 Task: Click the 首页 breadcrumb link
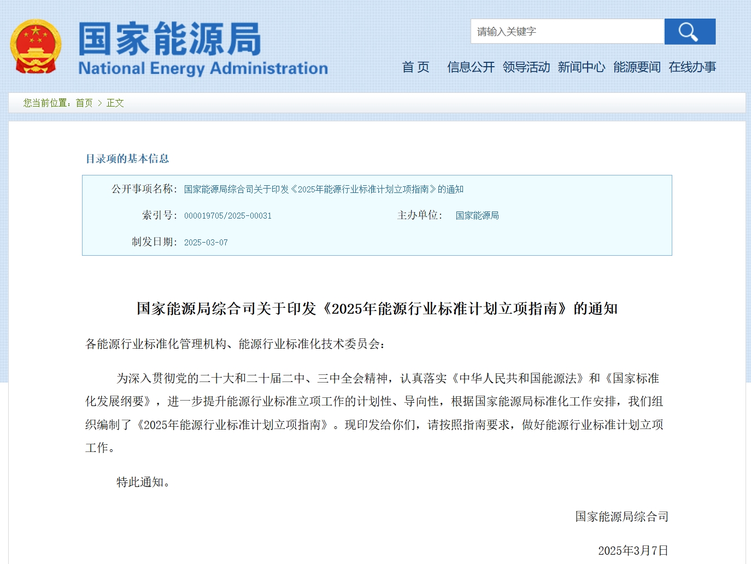pyautogui.click(x=85, y=103)
